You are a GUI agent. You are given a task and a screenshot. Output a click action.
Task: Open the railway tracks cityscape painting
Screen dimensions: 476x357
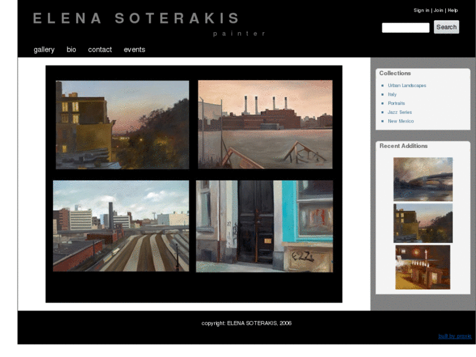(121, 226)
